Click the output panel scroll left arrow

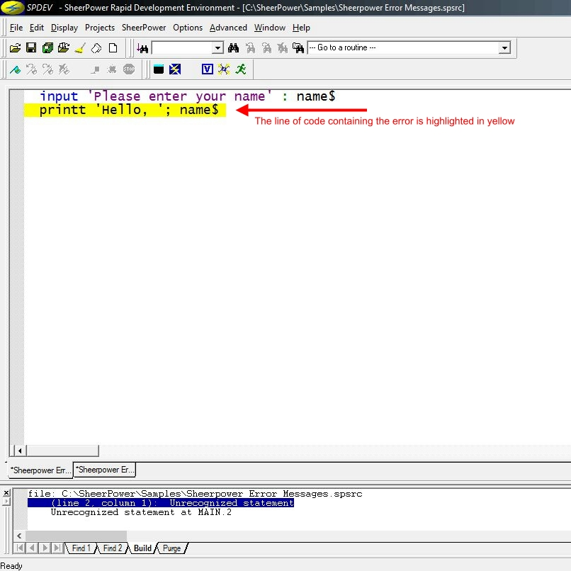tap(19, 536)
